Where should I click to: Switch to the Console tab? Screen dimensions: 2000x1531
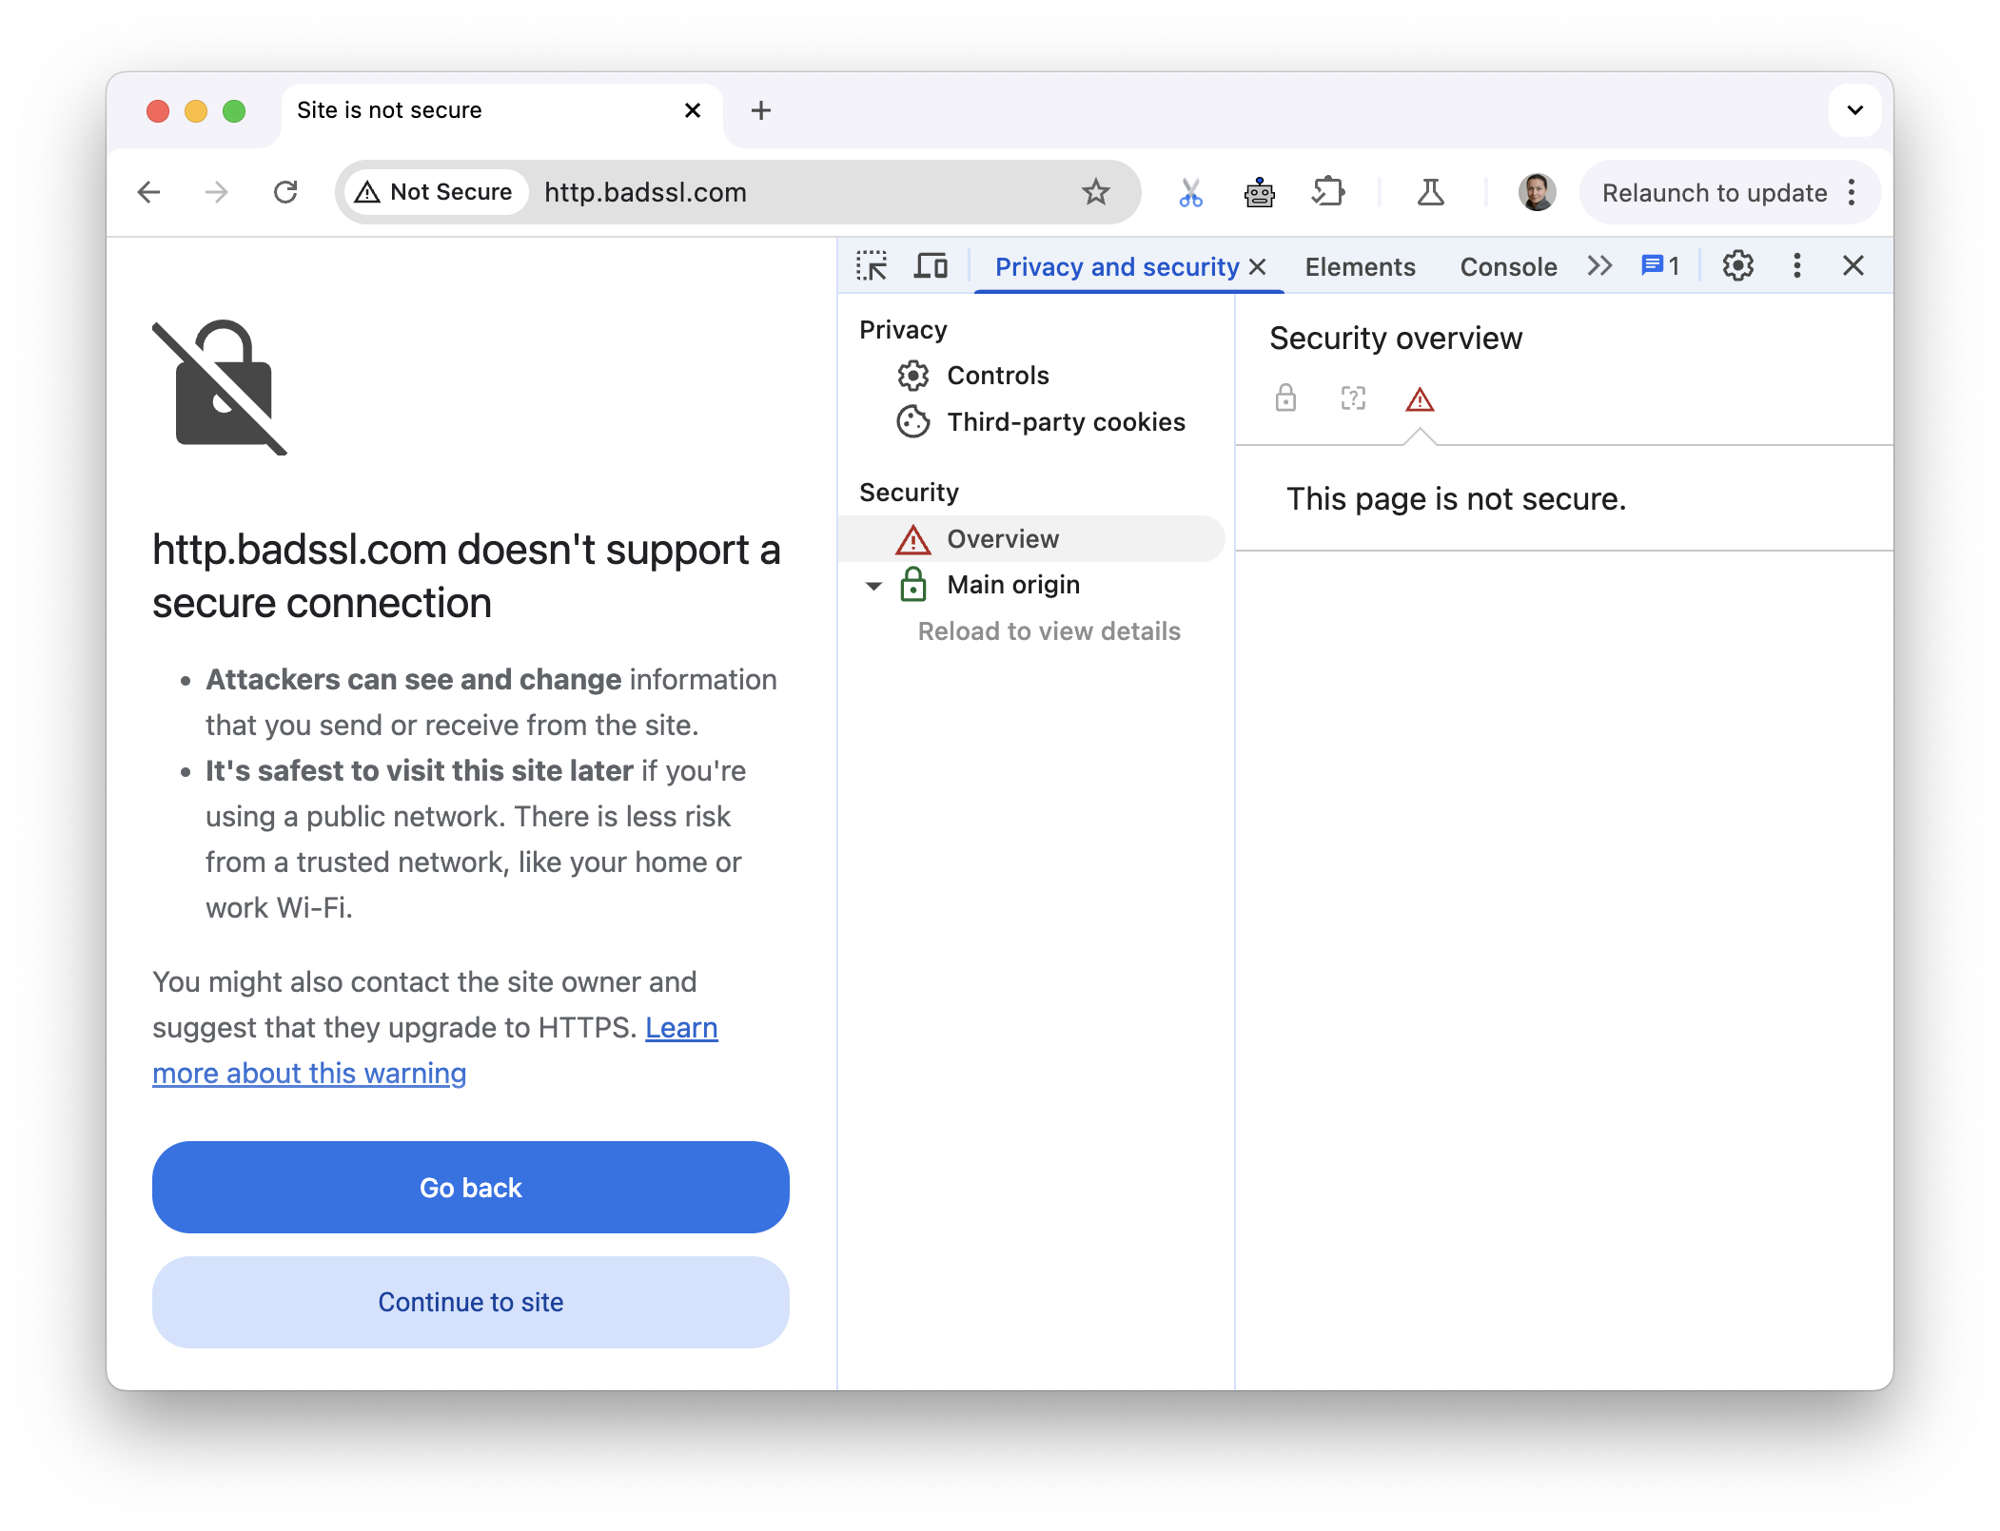pyautogui.click(x=1508, y=263)
